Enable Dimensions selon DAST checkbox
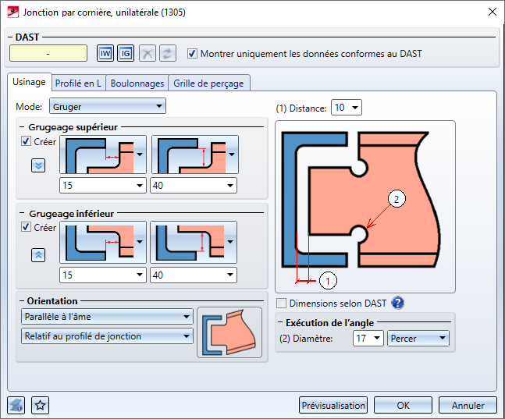The image size is (505, 419). [x=283, y=303]
